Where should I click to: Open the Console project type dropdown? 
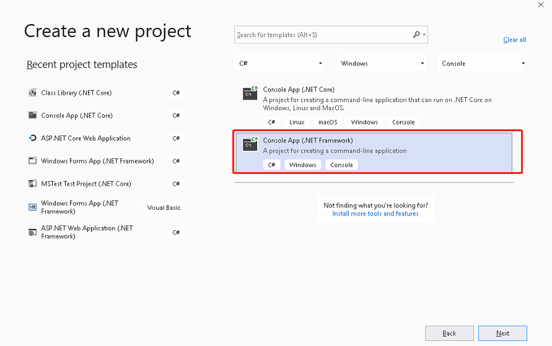click(483, 63)
